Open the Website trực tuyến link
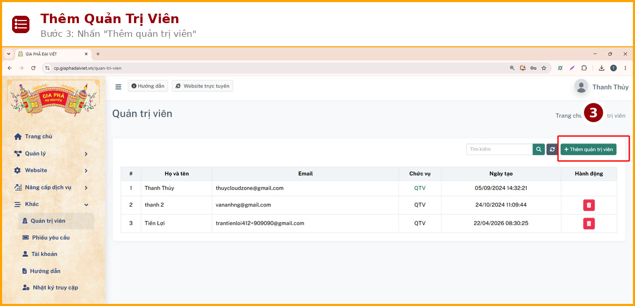This screenshot has height=306, width=635. coord(202,86)
